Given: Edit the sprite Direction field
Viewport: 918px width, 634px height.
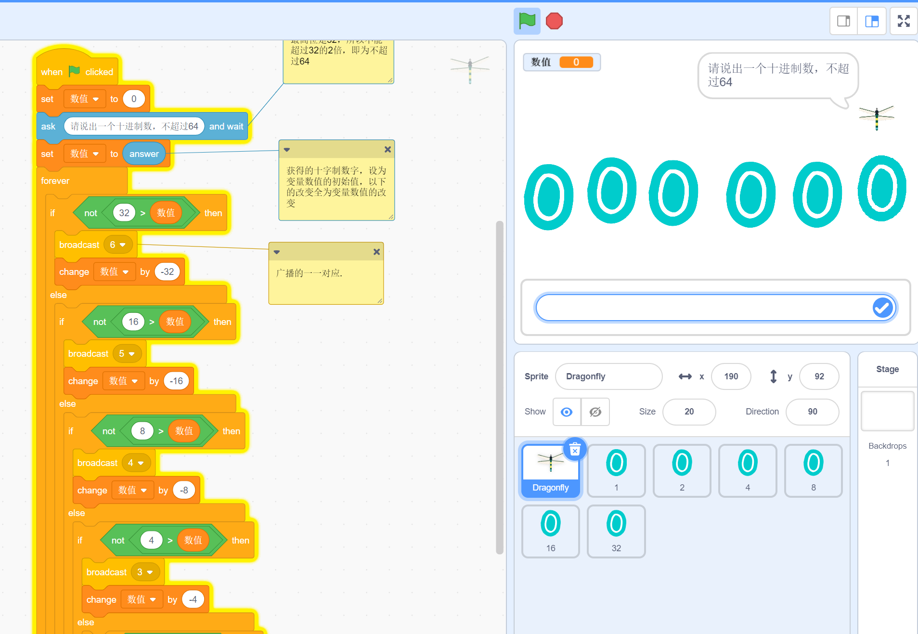Looking at the screenshot, I should click(x=812, y=412).
